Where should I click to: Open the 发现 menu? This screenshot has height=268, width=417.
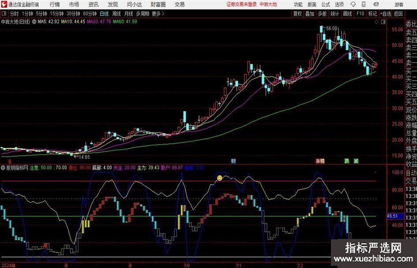(113, 4)
